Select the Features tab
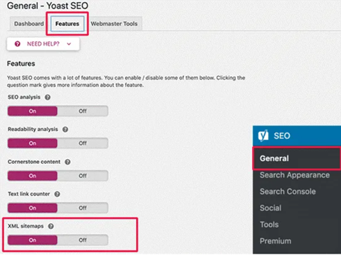The width and height of the screenshot is (341, 255). (67, 24)
